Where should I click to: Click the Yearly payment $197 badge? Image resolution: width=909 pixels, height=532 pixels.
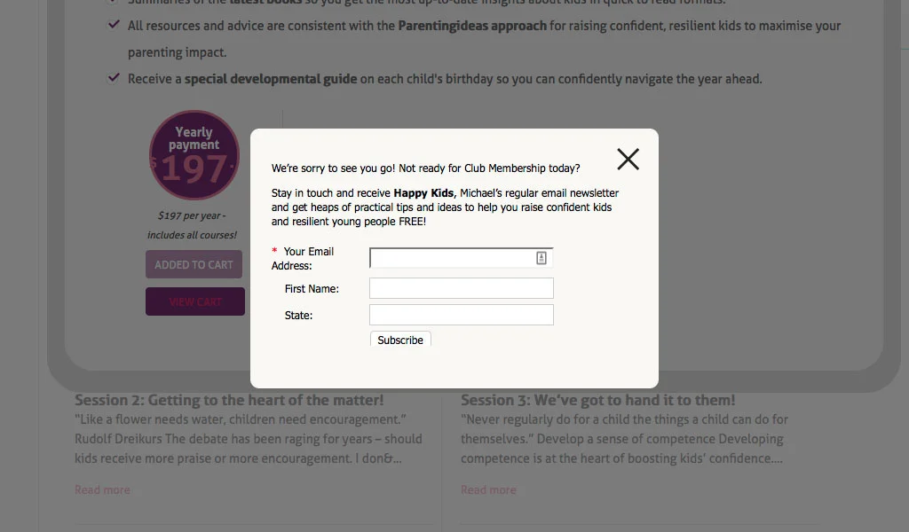tap(194, 155)
